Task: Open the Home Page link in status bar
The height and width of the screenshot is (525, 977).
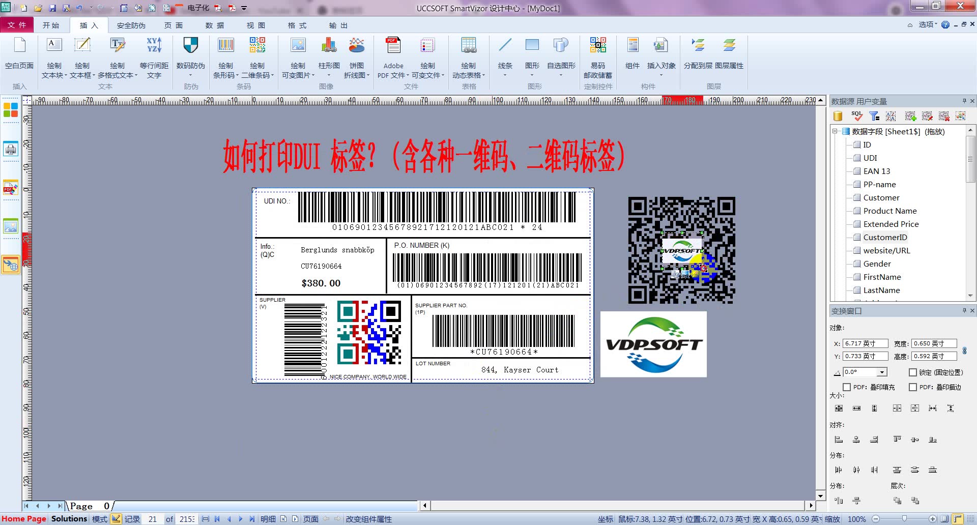Action: [24, 519]
